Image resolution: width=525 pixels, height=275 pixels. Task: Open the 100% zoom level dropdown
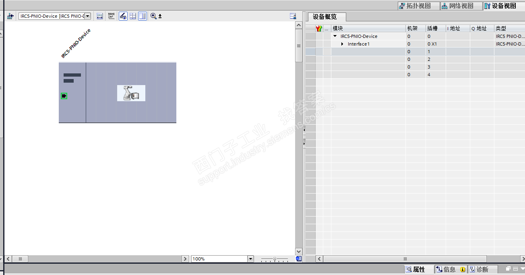coord(250,259)
